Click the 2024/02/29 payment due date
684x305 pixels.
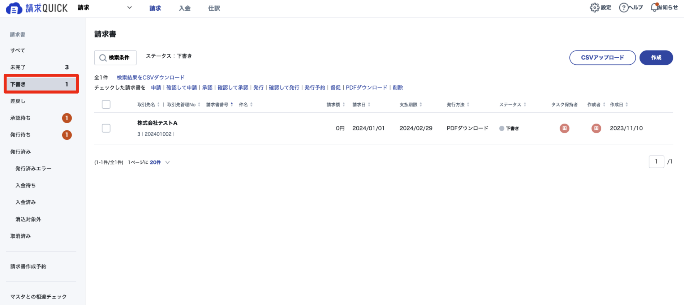[x=416, y=128]
